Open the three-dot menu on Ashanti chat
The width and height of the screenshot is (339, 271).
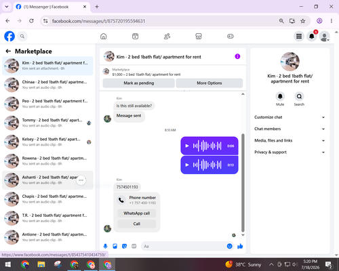coord(81,180)
